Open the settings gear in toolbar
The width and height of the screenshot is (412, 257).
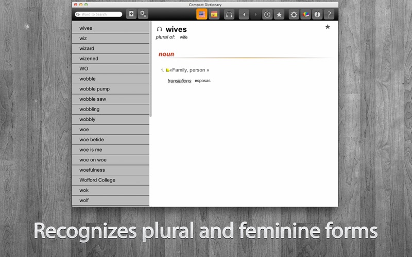(294, 14)
